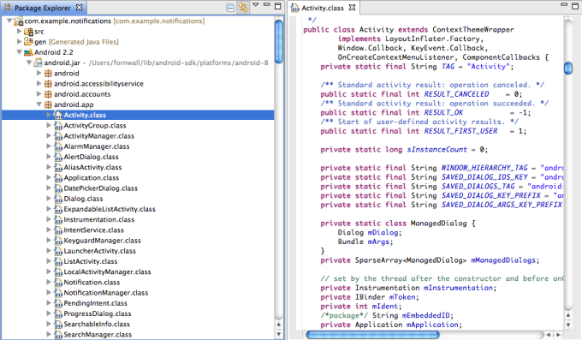
Task: Click the src source folder icon
Action: pos(28,32)
